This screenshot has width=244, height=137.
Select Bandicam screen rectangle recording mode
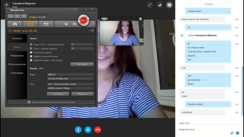pos(30,24)
